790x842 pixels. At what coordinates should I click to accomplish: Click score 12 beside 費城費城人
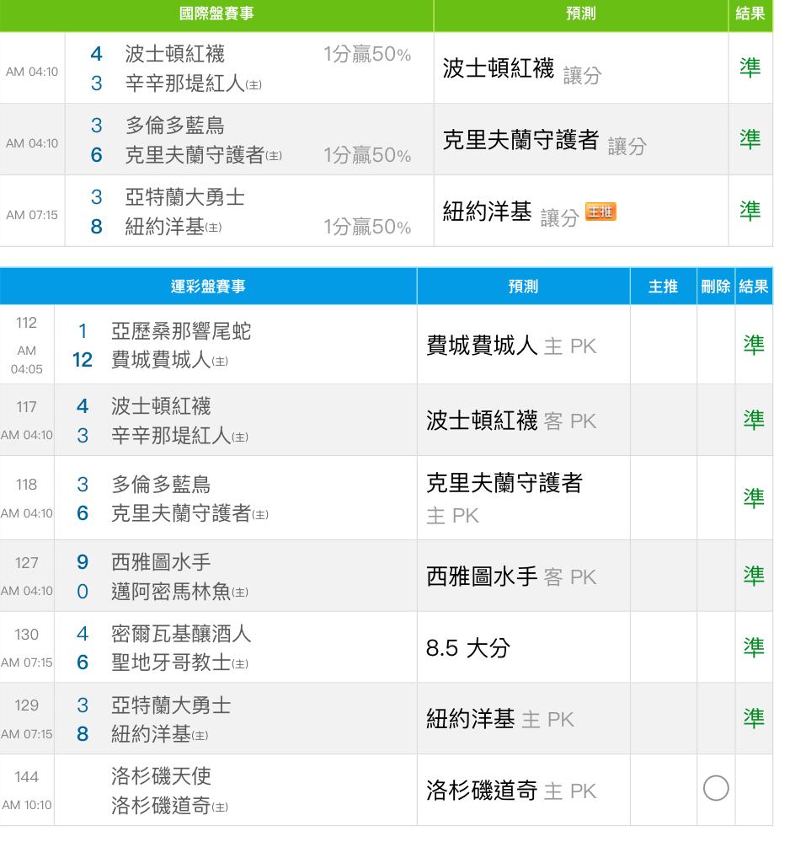(x=82, y=360)
